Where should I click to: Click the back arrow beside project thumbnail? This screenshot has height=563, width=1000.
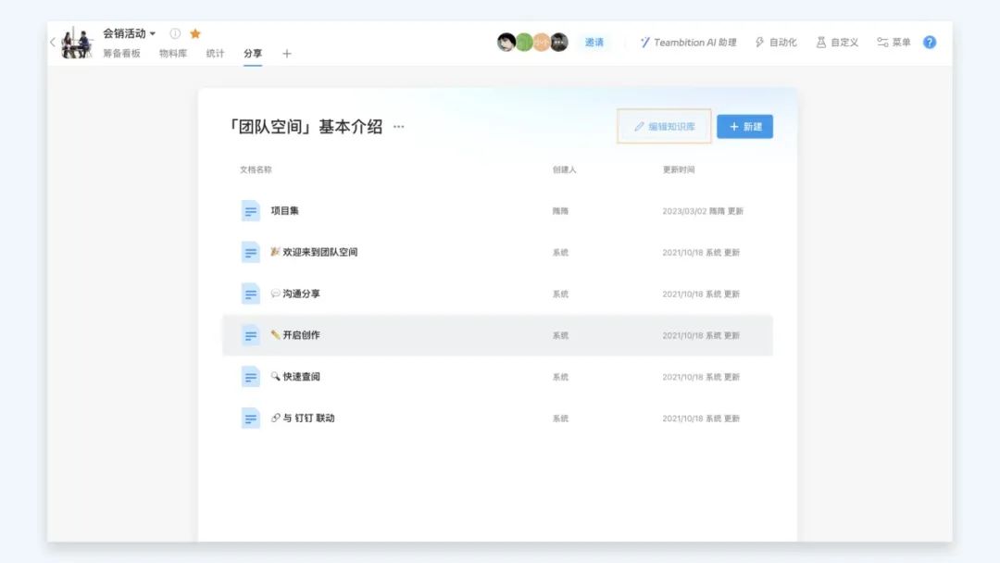[52, 43]
